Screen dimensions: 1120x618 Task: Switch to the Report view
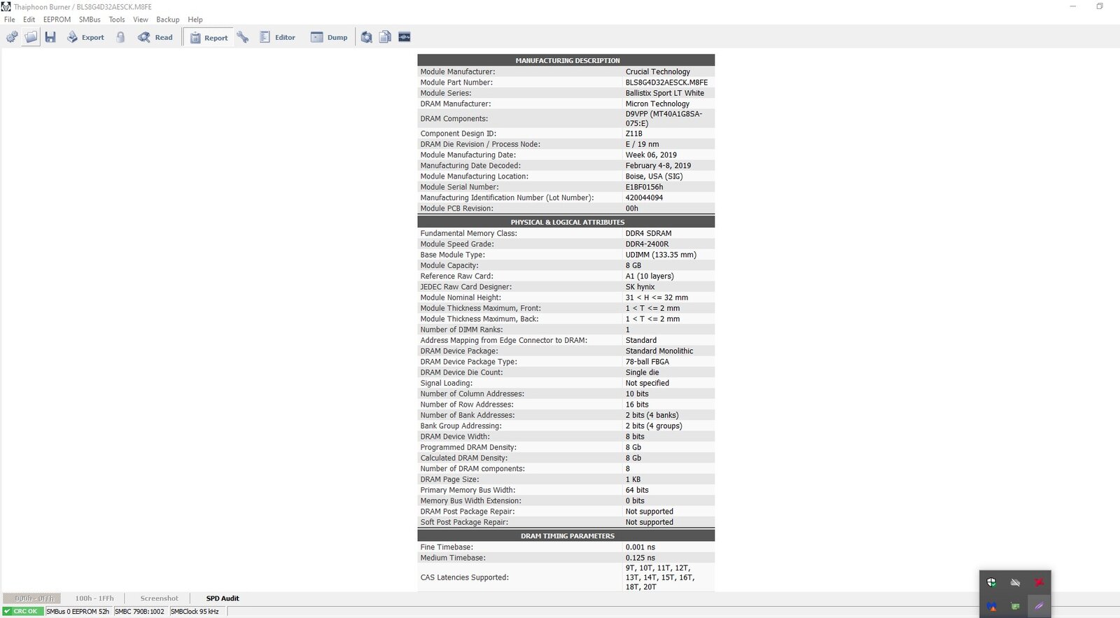(x=209, y=38)
